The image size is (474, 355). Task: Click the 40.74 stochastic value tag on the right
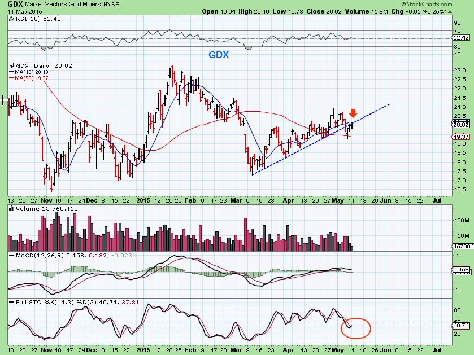[x=462, y=326]
